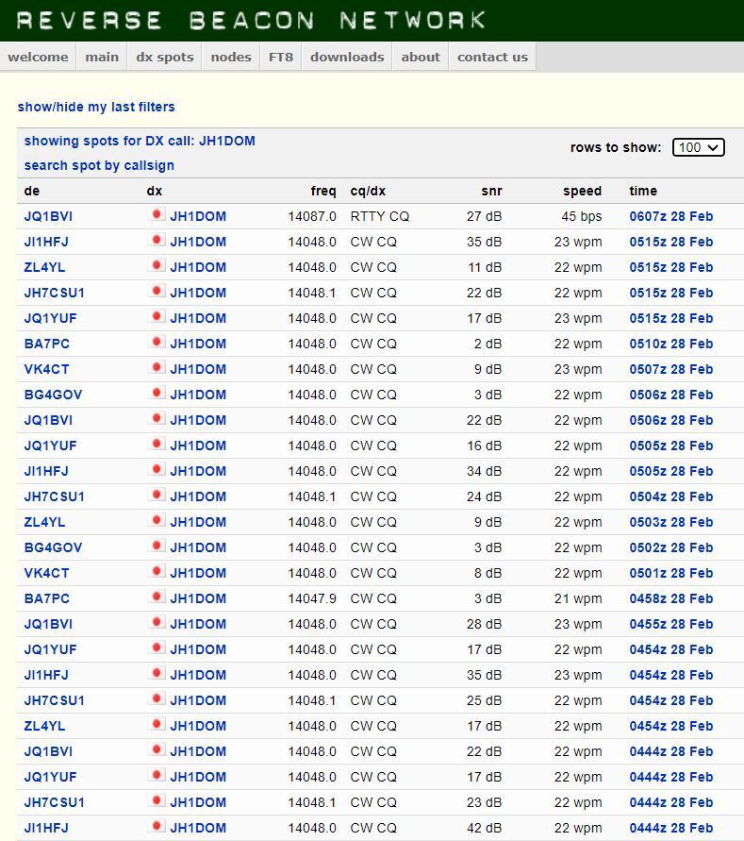This screenshot has height=841, width=744.
Task: Select the 42 dB snr cell
Action: (x=484, y=828)
